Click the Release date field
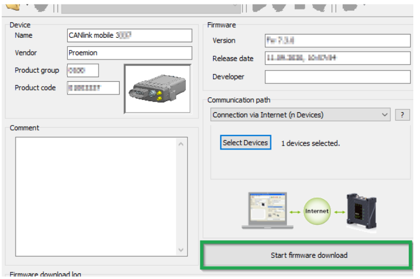420x279 pixels. [x=337, y=58]
